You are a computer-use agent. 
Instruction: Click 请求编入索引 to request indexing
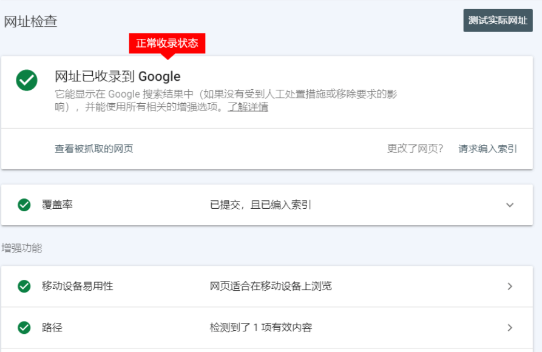click(x=487, y=149)
